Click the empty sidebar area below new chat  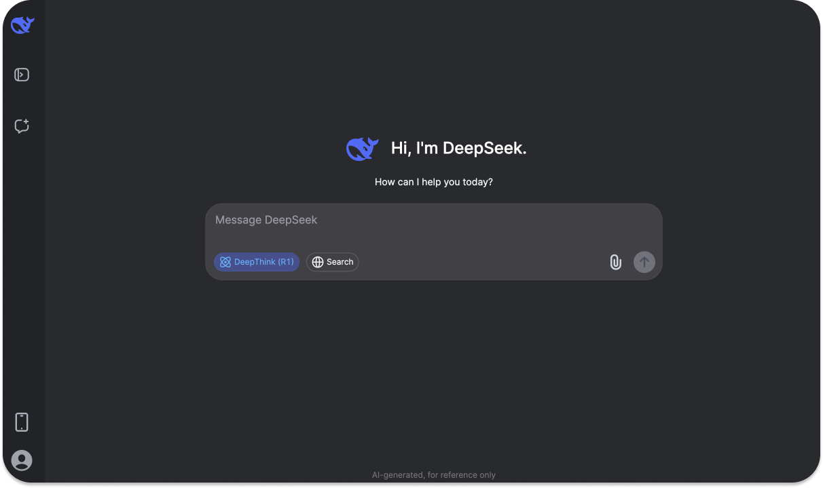tap(22, 271)
